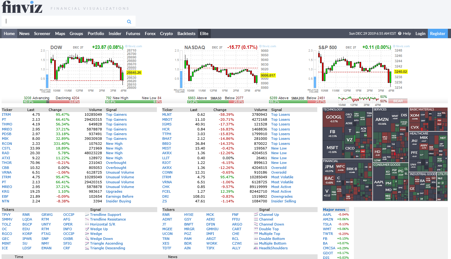The width and height of the screenshot is (451, 259).
Task: Click the Volume header in losers table
Action: tap(261, 110)
